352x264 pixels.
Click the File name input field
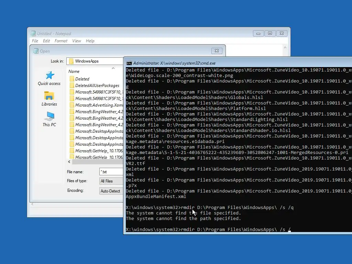[x=111, y=172]
